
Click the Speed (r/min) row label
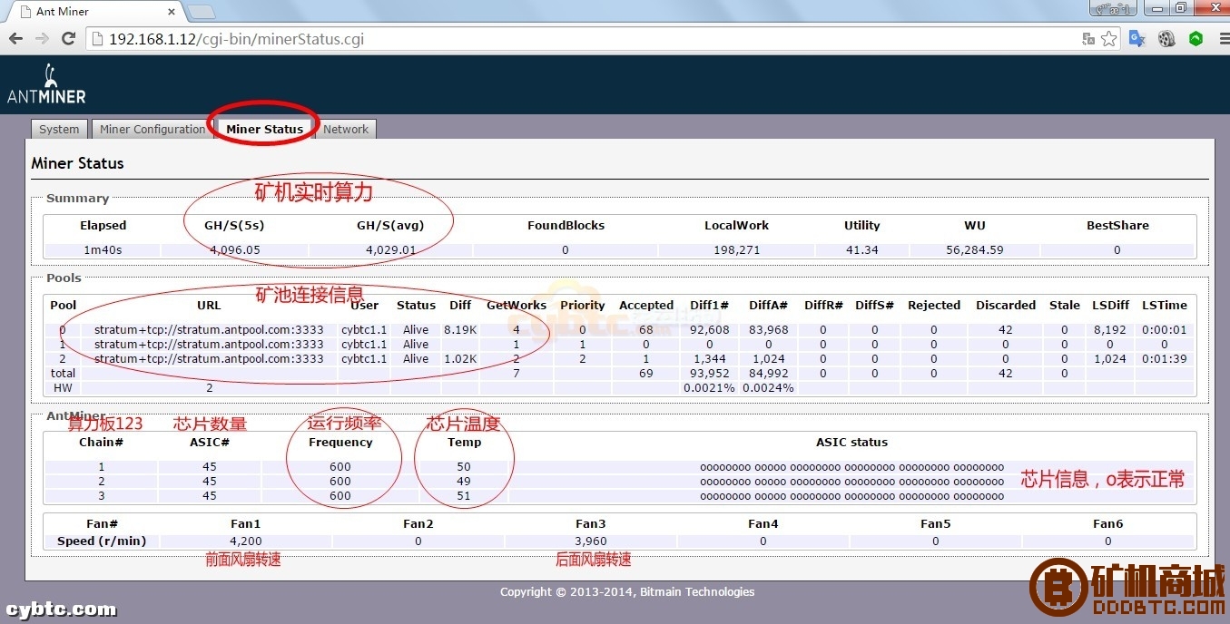click(x=102, y=541)
